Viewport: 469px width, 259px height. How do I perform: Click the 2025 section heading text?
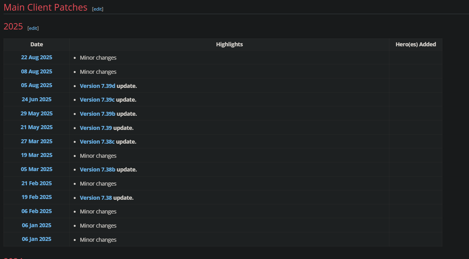click(13, 26)
